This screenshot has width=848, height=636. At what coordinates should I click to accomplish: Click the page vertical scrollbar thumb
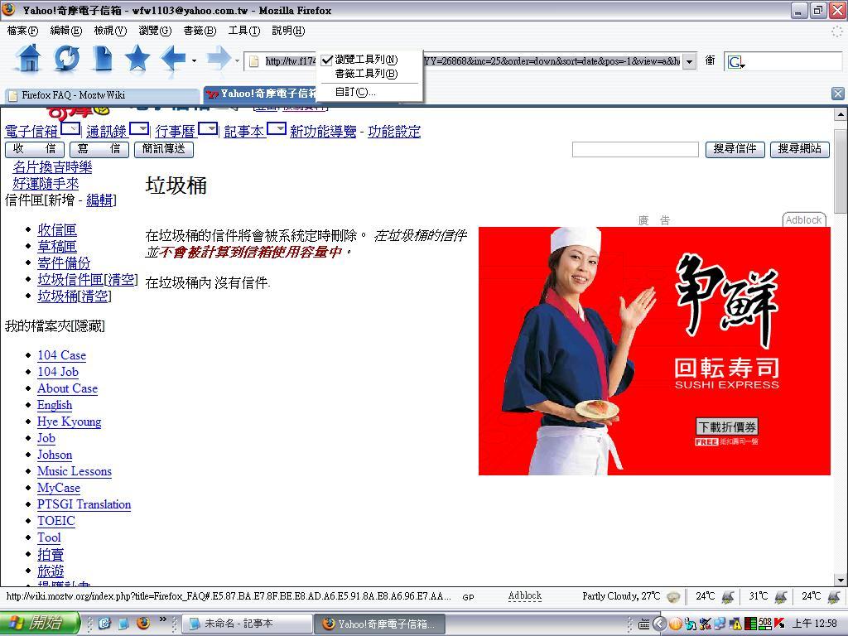pos(841,171)
